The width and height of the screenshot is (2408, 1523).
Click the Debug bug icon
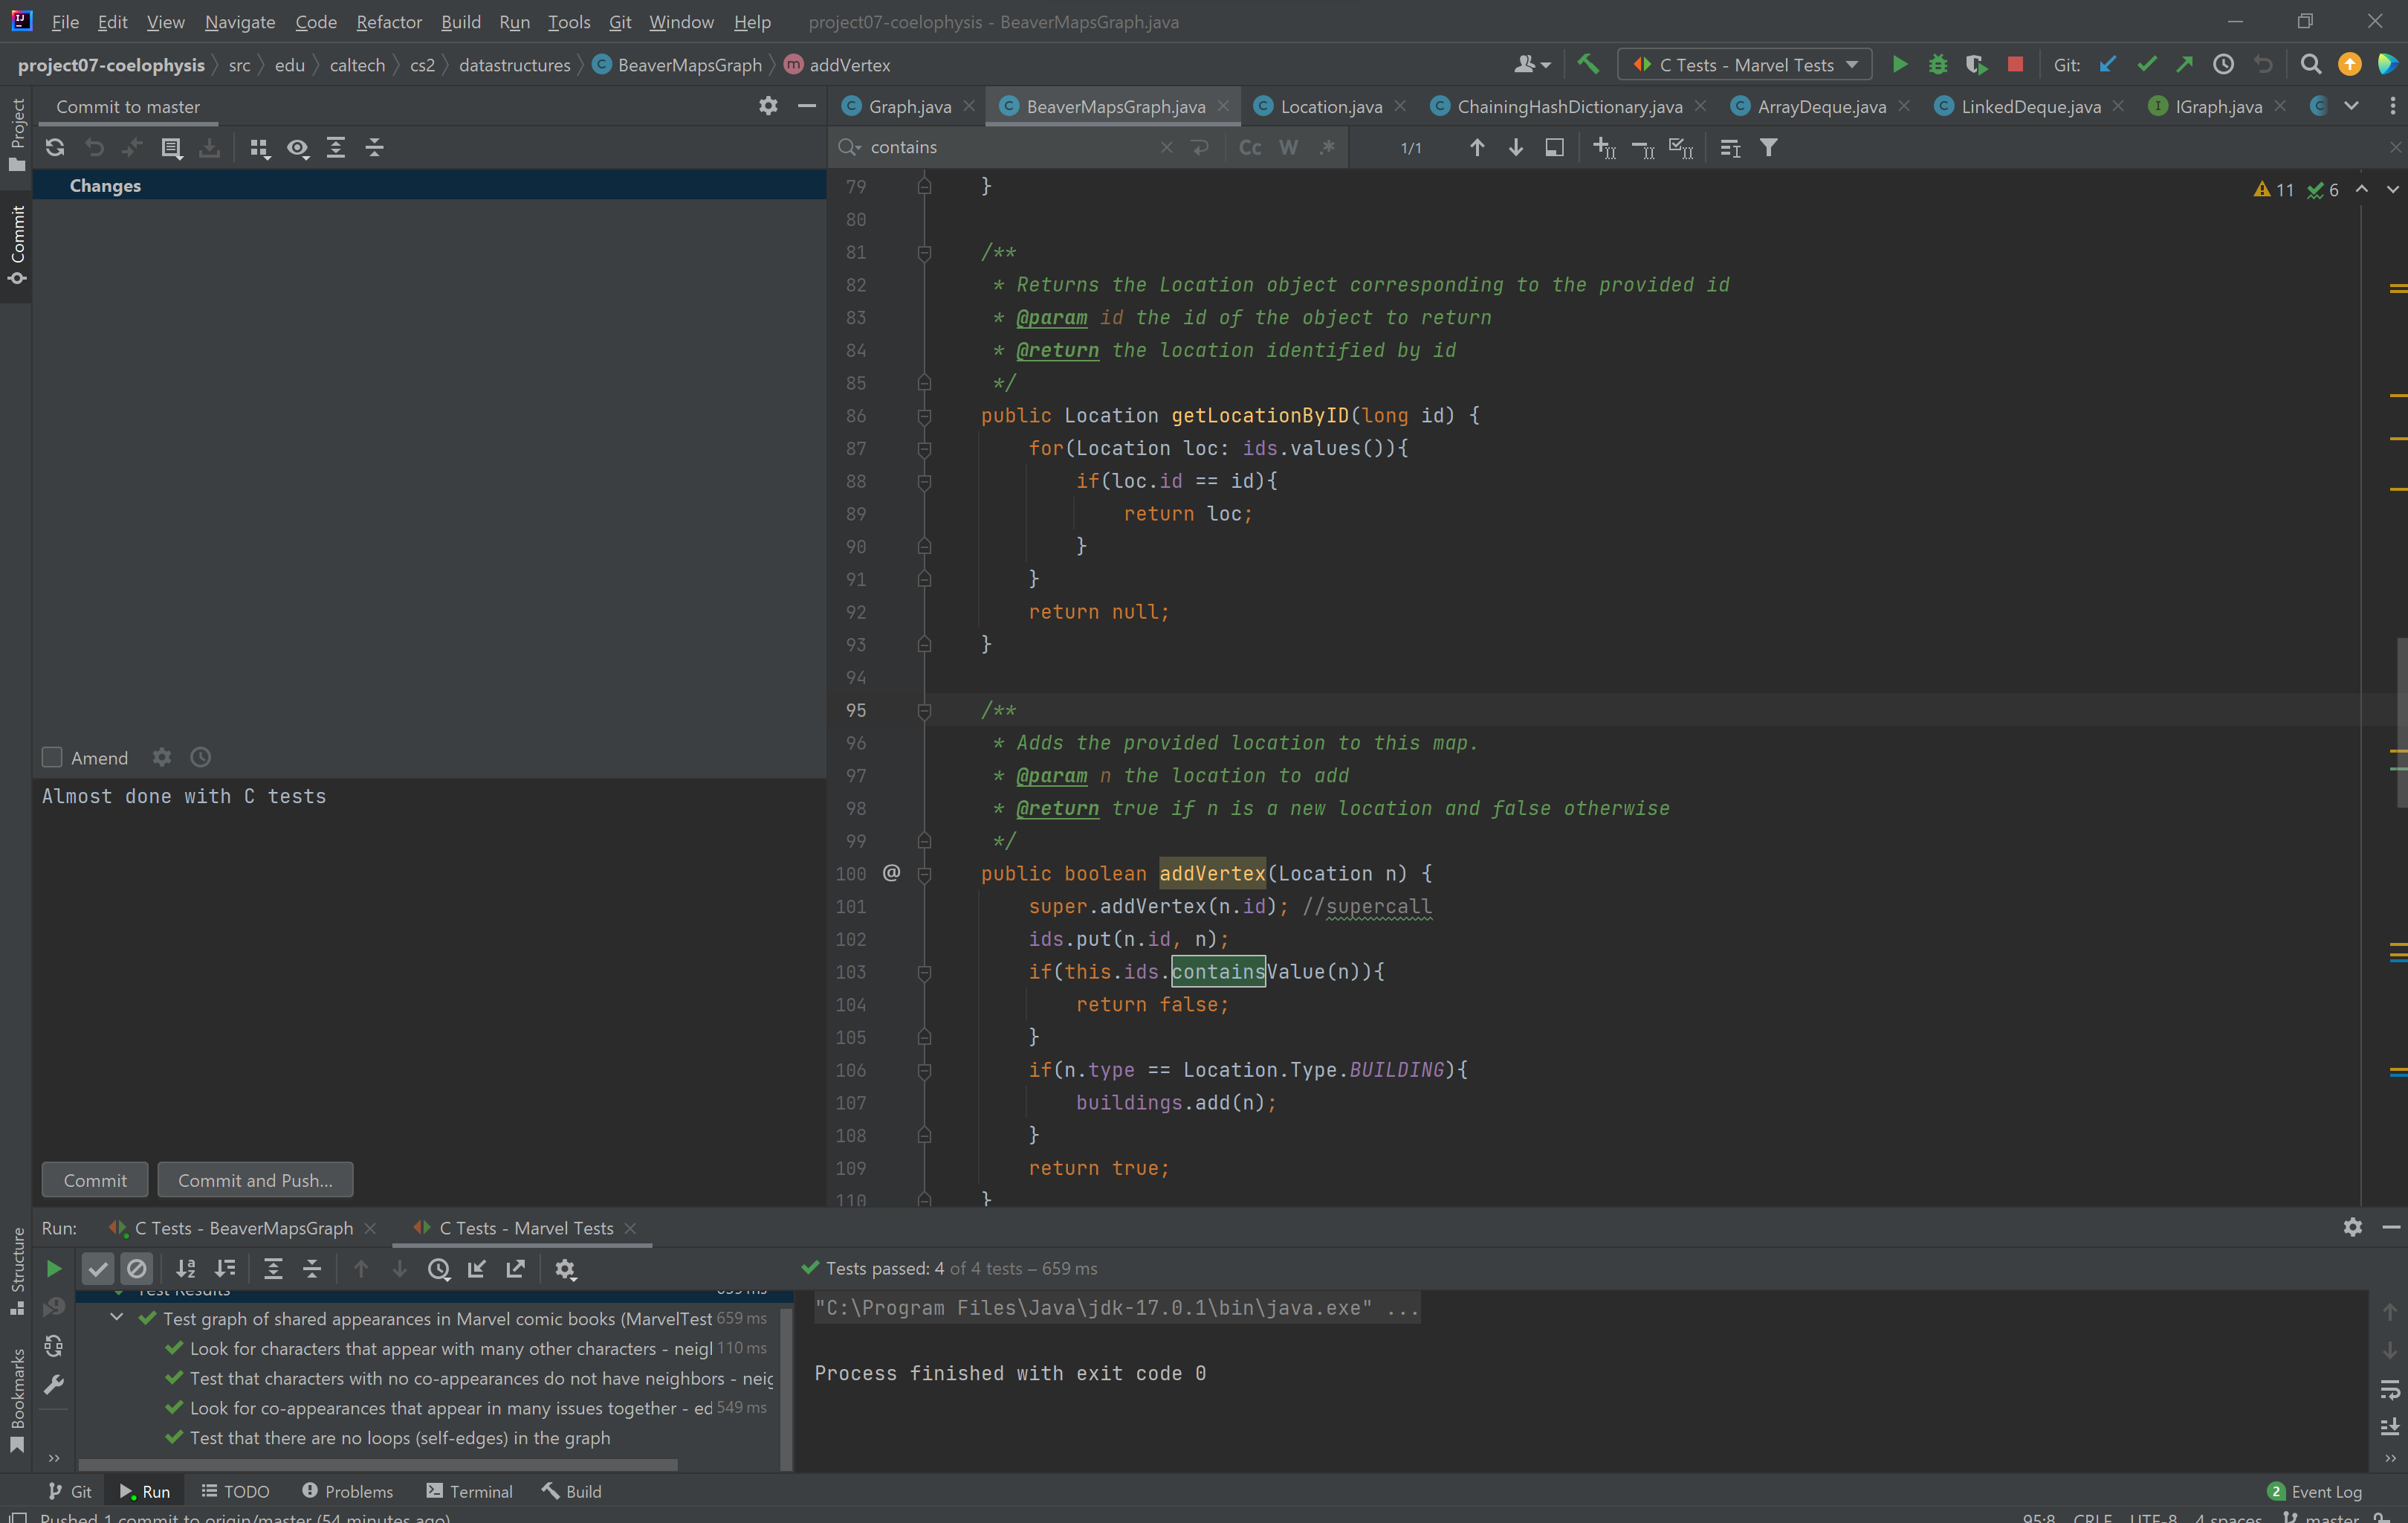[1938, 65]
